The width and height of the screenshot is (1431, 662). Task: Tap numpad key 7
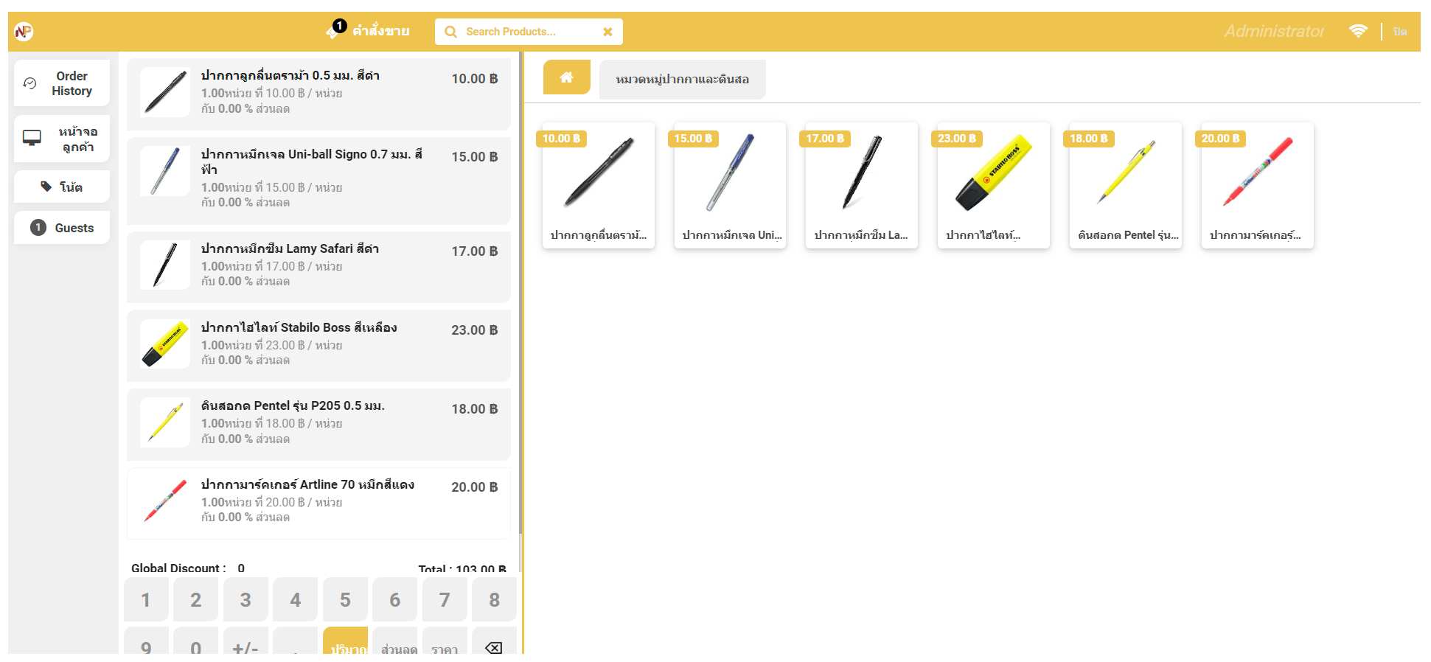click(x=445, y=599)
